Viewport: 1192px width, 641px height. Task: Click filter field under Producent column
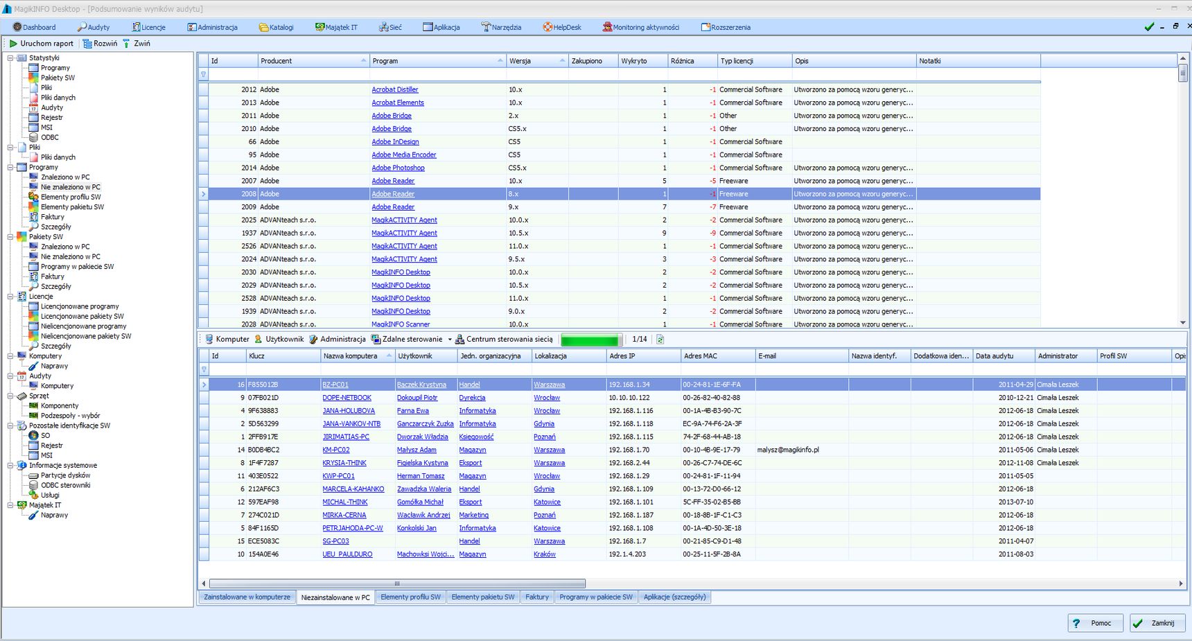tap(313, 74)
